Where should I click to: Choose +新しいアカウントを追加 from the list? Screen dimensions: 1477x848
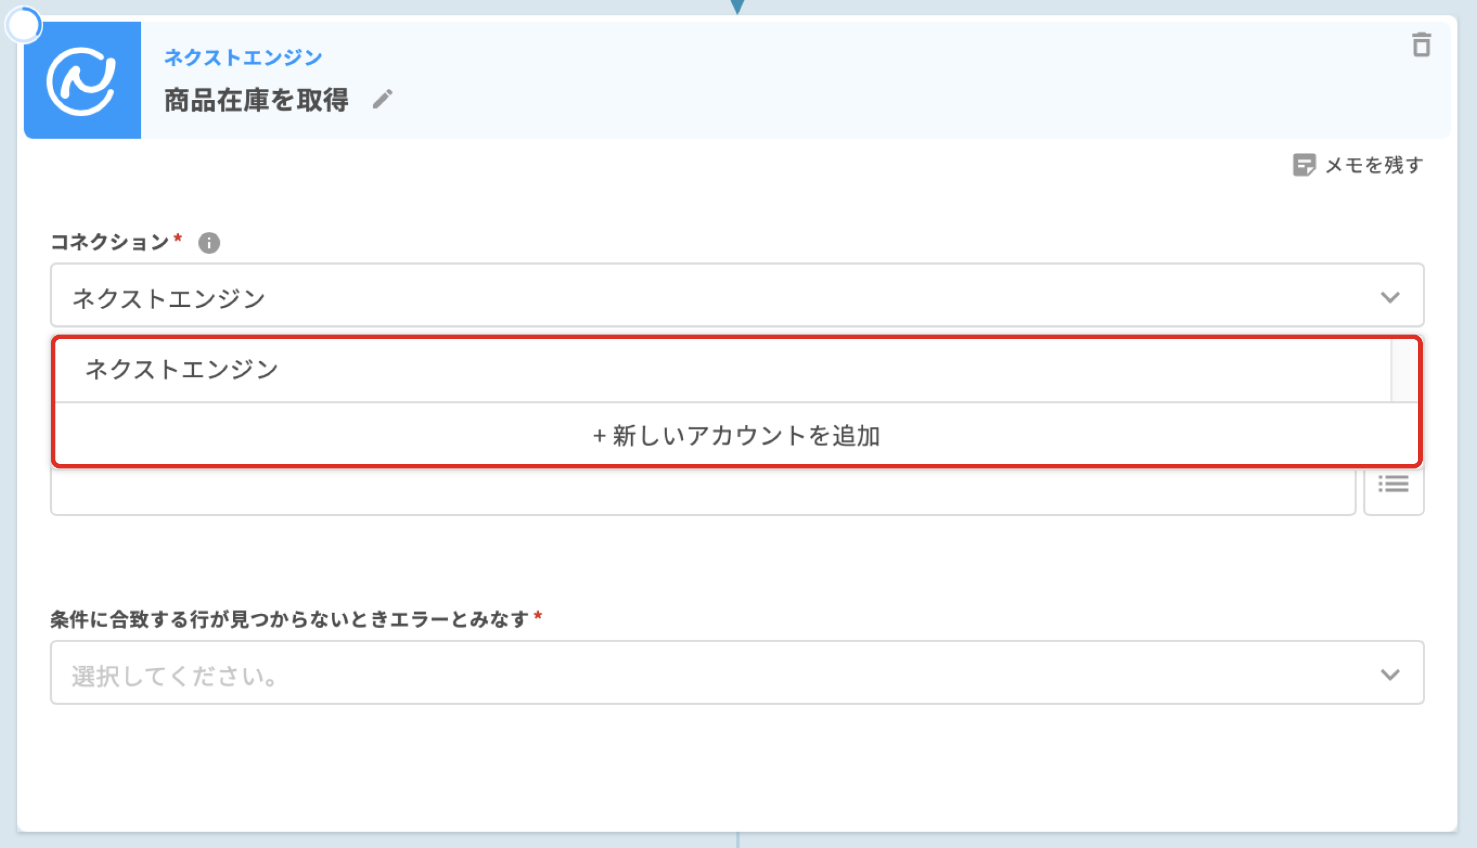tap(736, 436)
